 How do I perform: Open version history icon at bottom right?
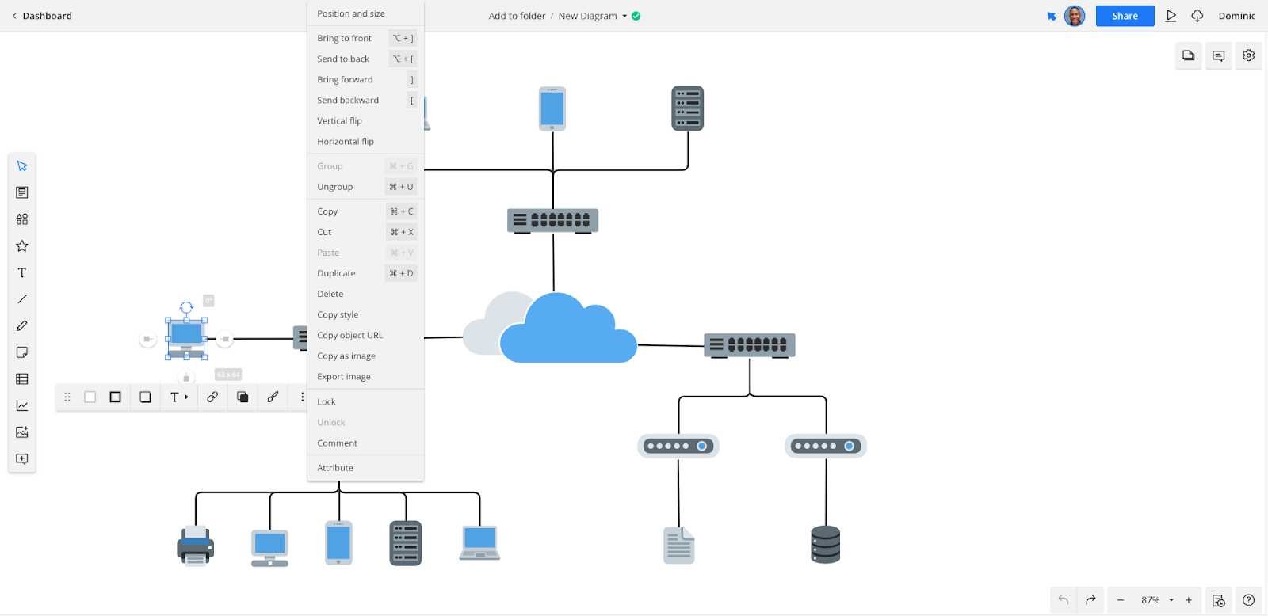coord(1219,600)
